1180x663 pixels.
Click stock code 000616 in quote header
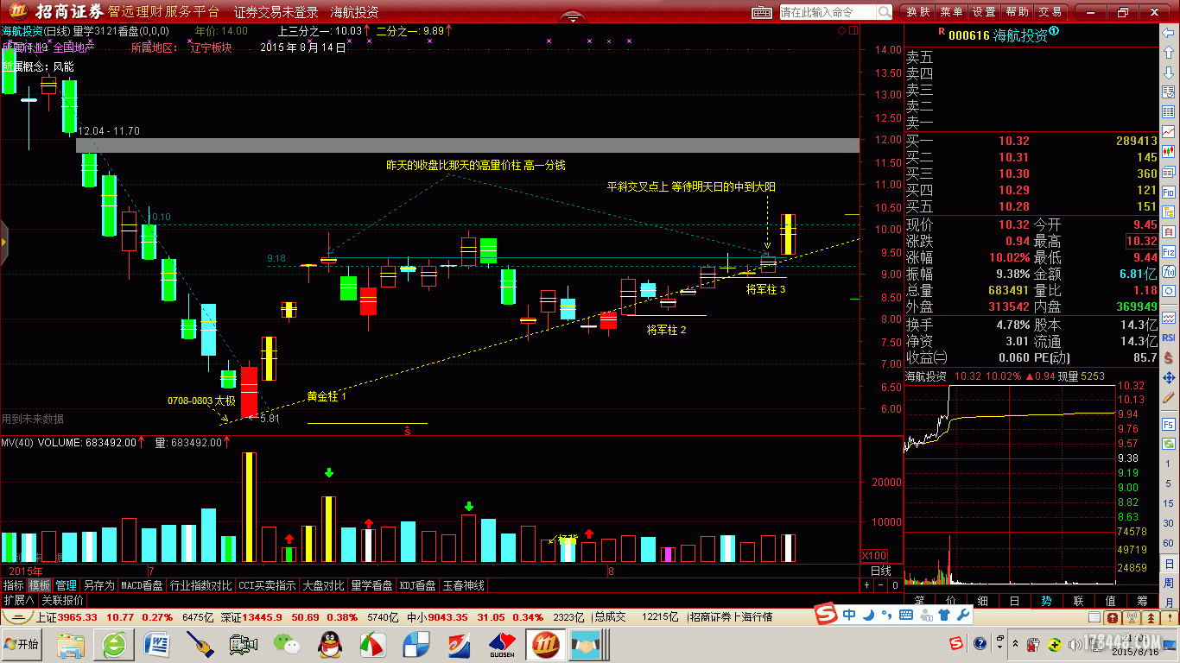(967, 35)
